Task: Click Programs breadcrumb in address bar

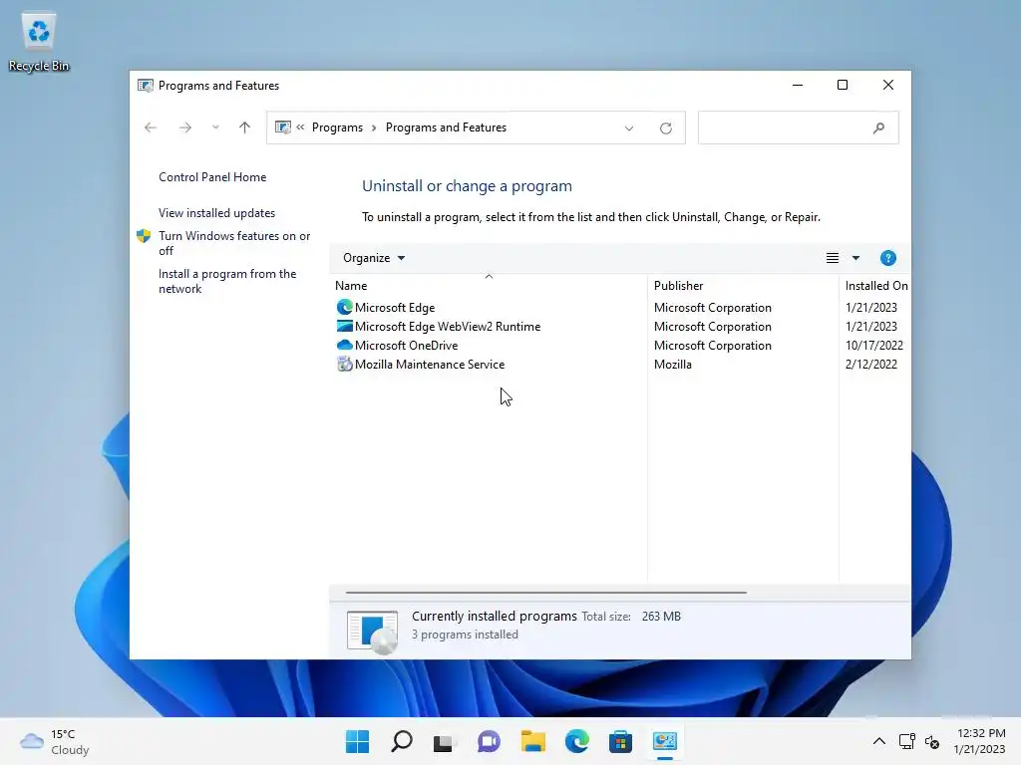Action: [x=337, y=127]
